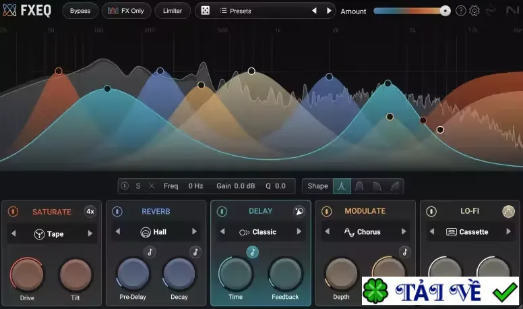Open the Presets menu
This screenshot has width=523, height=309.
235,11
